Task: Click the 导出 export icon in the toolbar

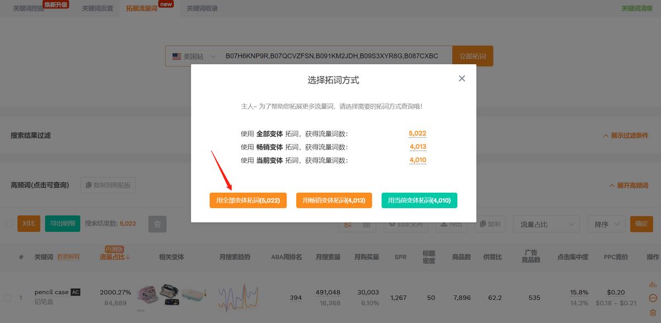Action: point(451,224)
